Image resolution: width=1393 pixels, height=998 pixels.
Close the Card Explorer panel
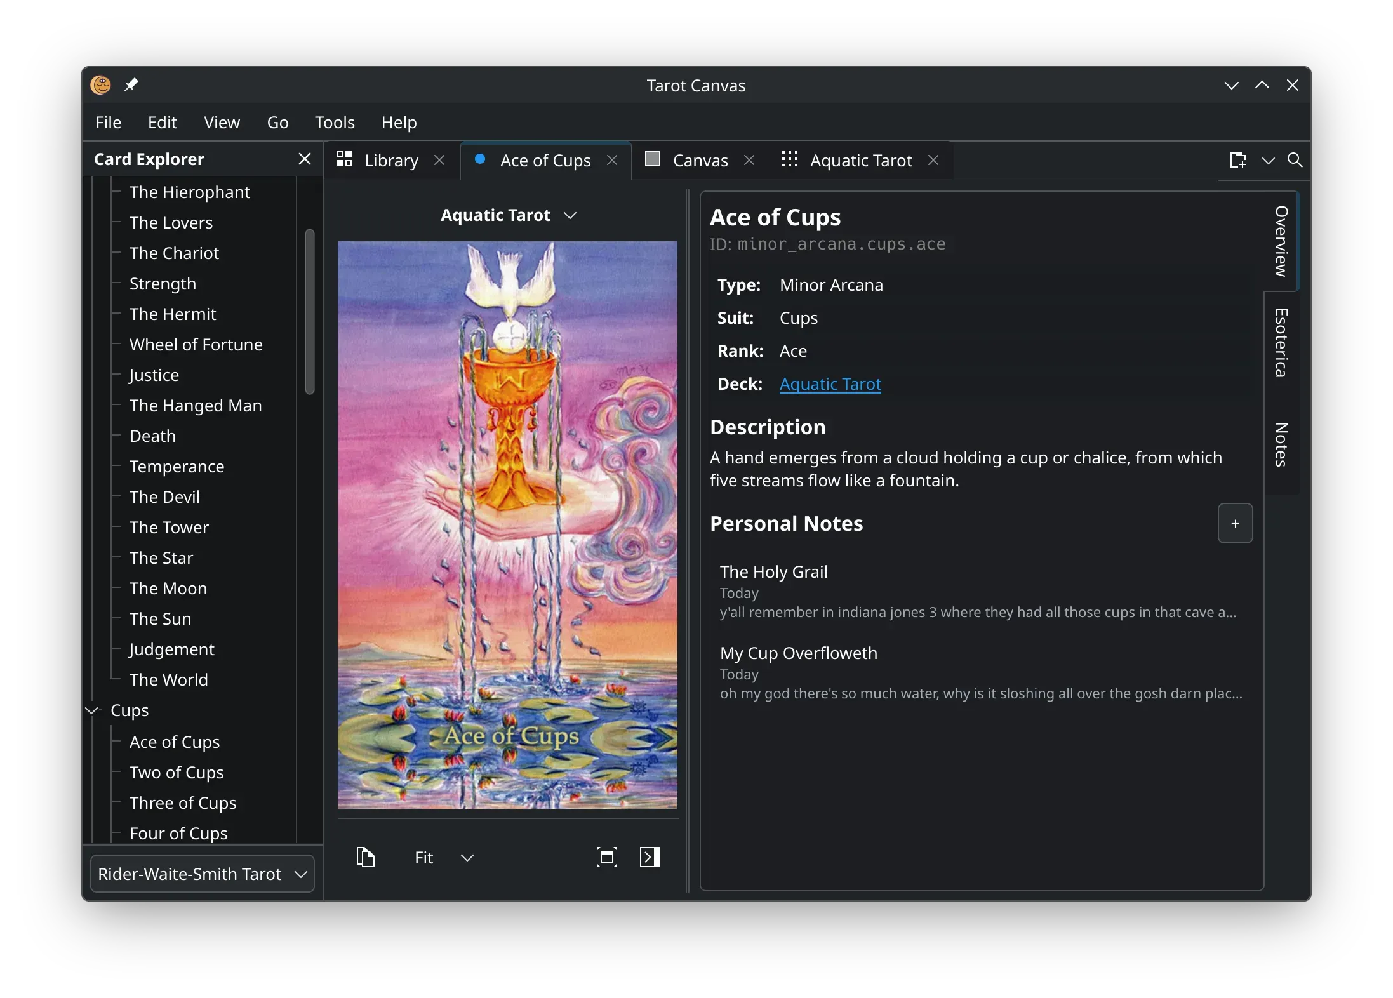point(305,159)
